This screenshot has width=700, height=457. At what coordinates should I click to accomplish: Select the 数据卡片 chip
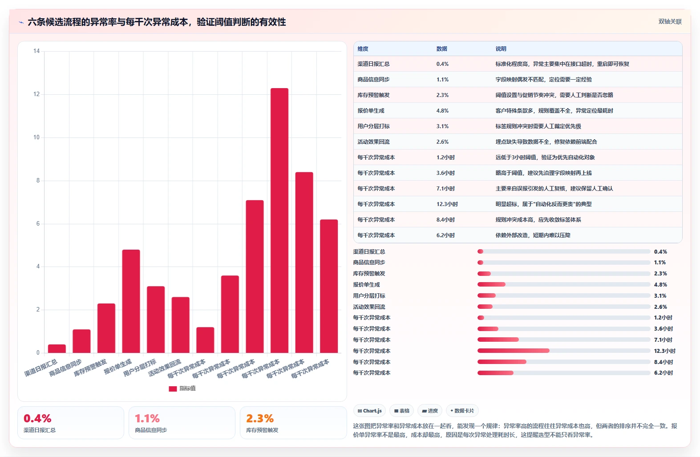[x=462, y=411]
